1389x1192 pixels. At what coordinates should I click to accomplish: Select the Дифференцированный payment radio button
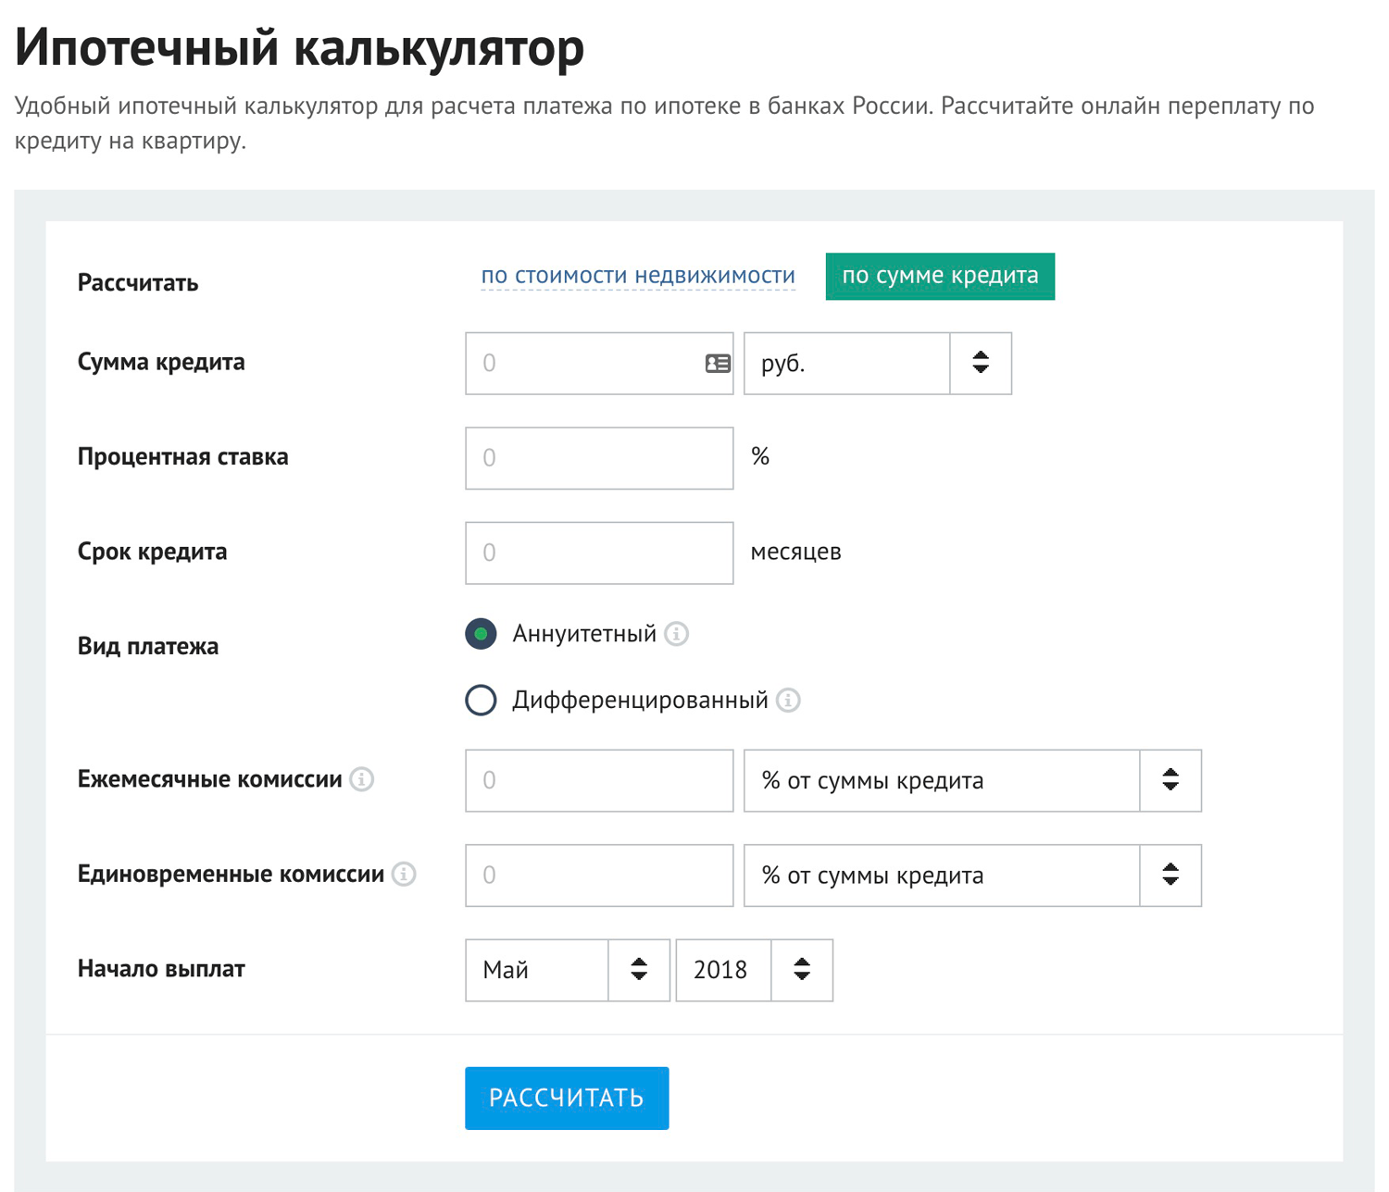(x=481, y=701)
